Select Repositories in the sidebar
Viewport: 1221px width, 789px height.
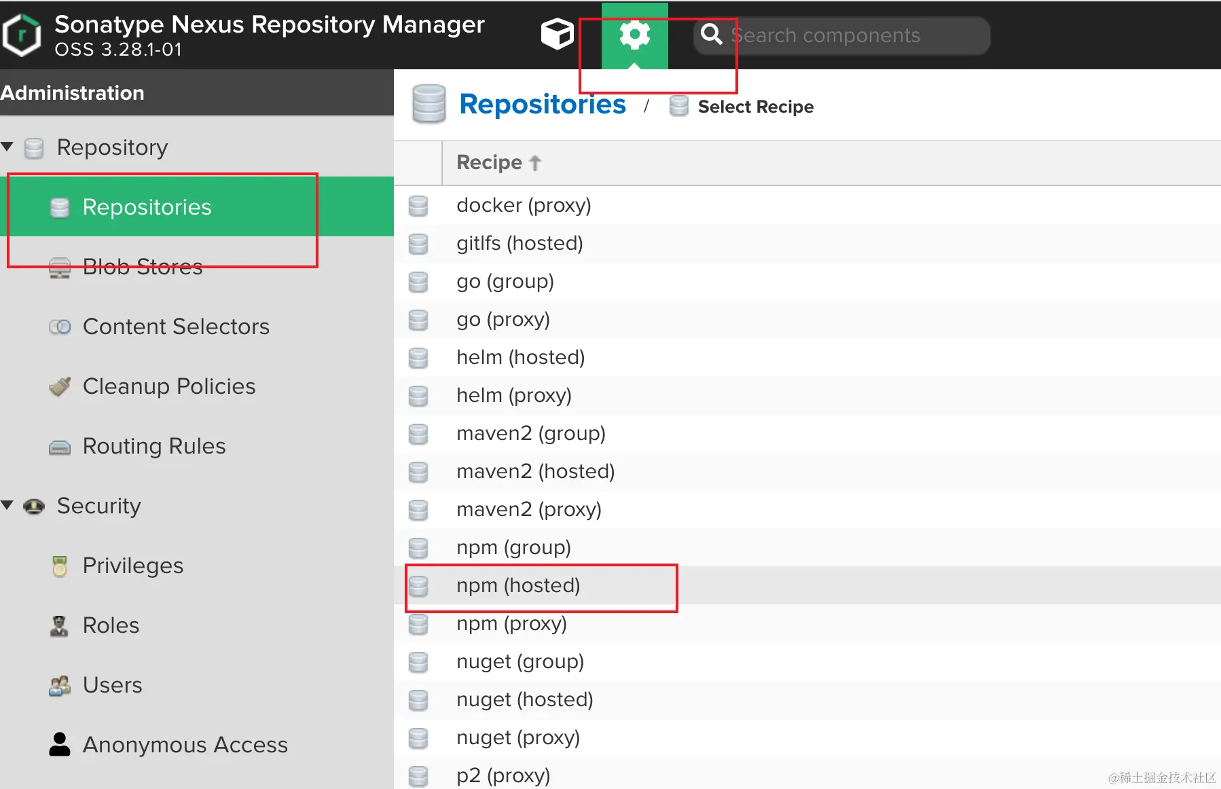[197, 206]
